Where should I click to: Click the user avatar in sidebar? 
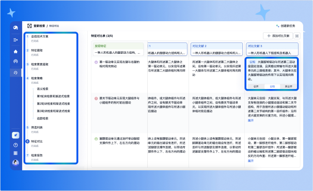[x=15, y=163]
